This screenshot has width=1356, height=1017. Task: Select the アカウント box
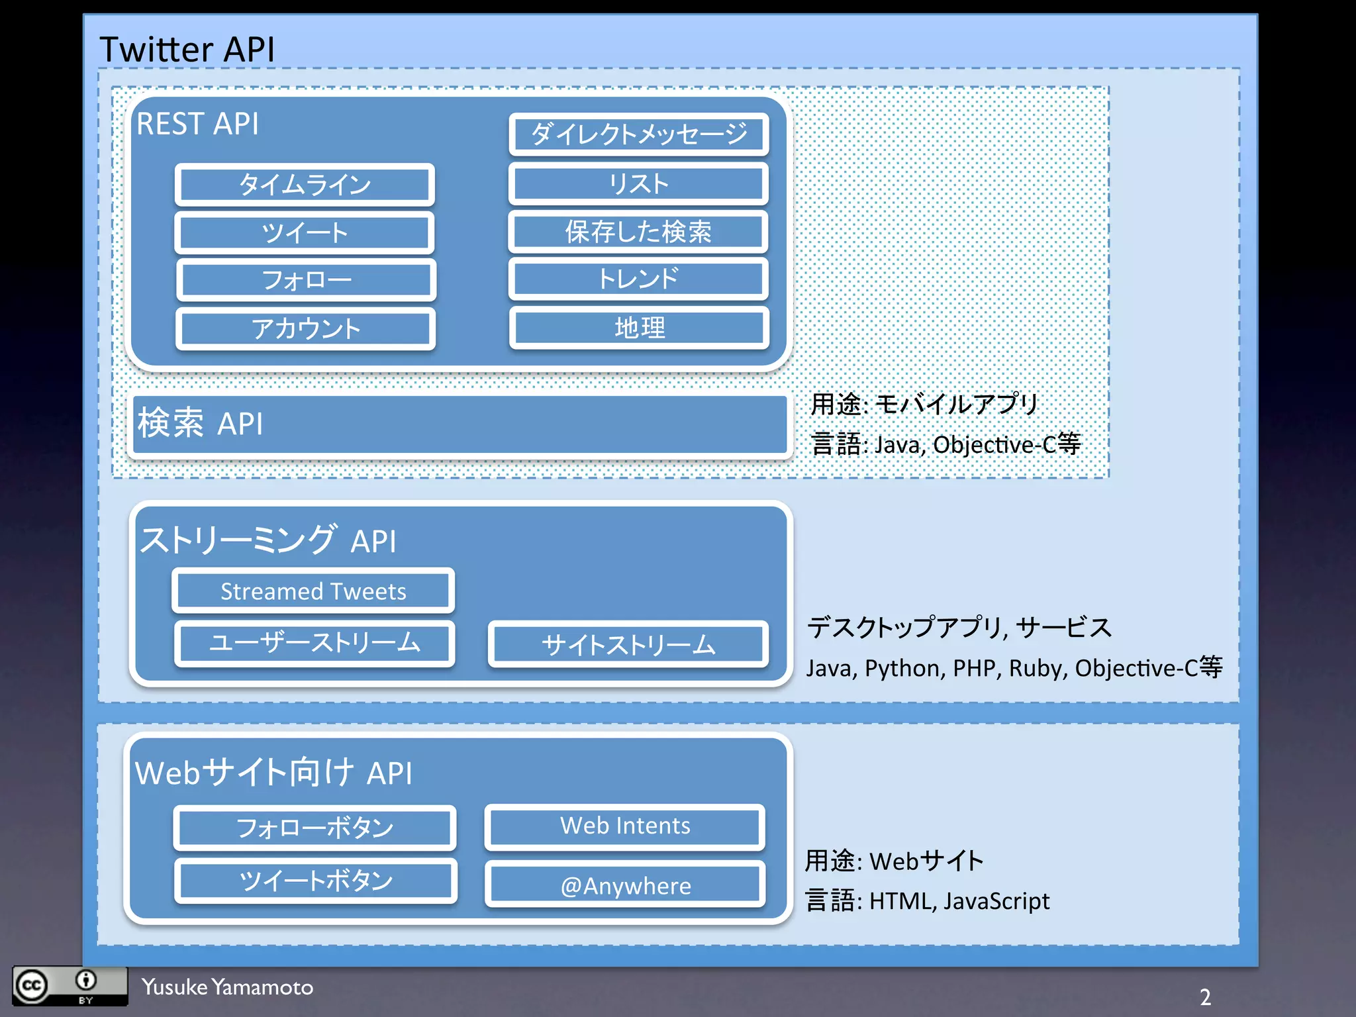pos(306,328)
